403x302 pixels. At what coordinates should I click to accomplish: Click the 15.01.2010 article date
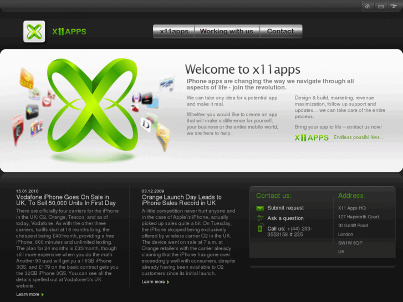pos(27,191)
